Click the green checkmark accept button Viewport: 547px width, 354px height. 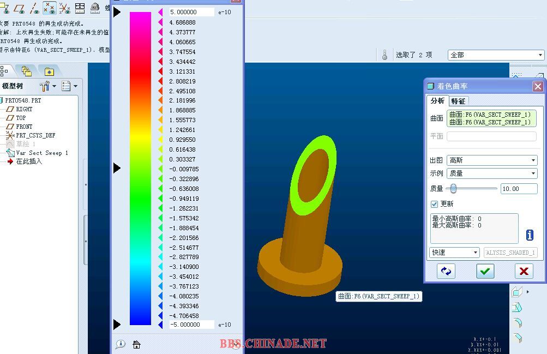tap(485, 271)
